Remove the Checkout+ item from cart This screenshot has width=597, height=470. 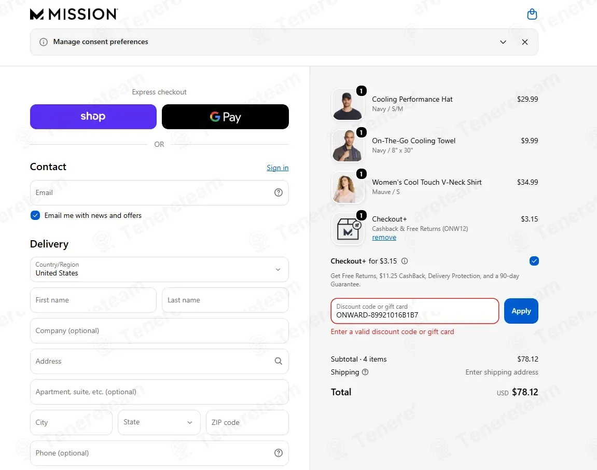pyautogui.click(x=384, y=237)
